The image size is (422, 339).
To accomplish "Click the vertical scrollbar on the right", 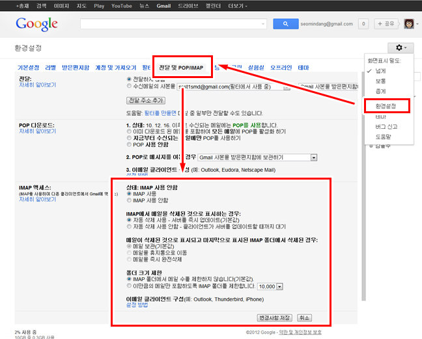I will click(363, 185).
